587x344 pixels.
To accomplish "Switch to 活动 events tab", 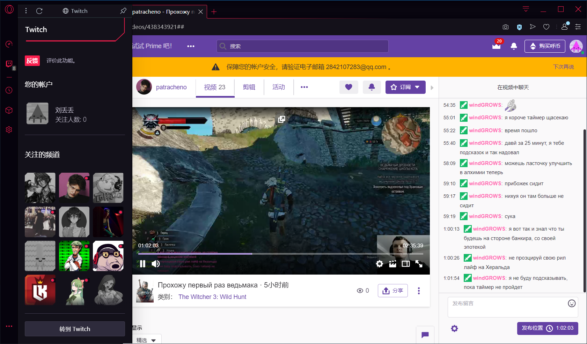I will (279, 87).
